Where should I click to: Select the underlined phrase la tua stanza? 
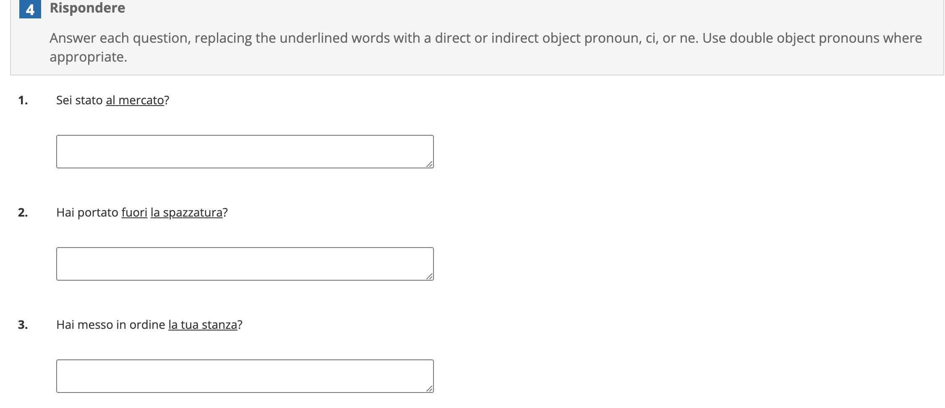click(204, 324)
